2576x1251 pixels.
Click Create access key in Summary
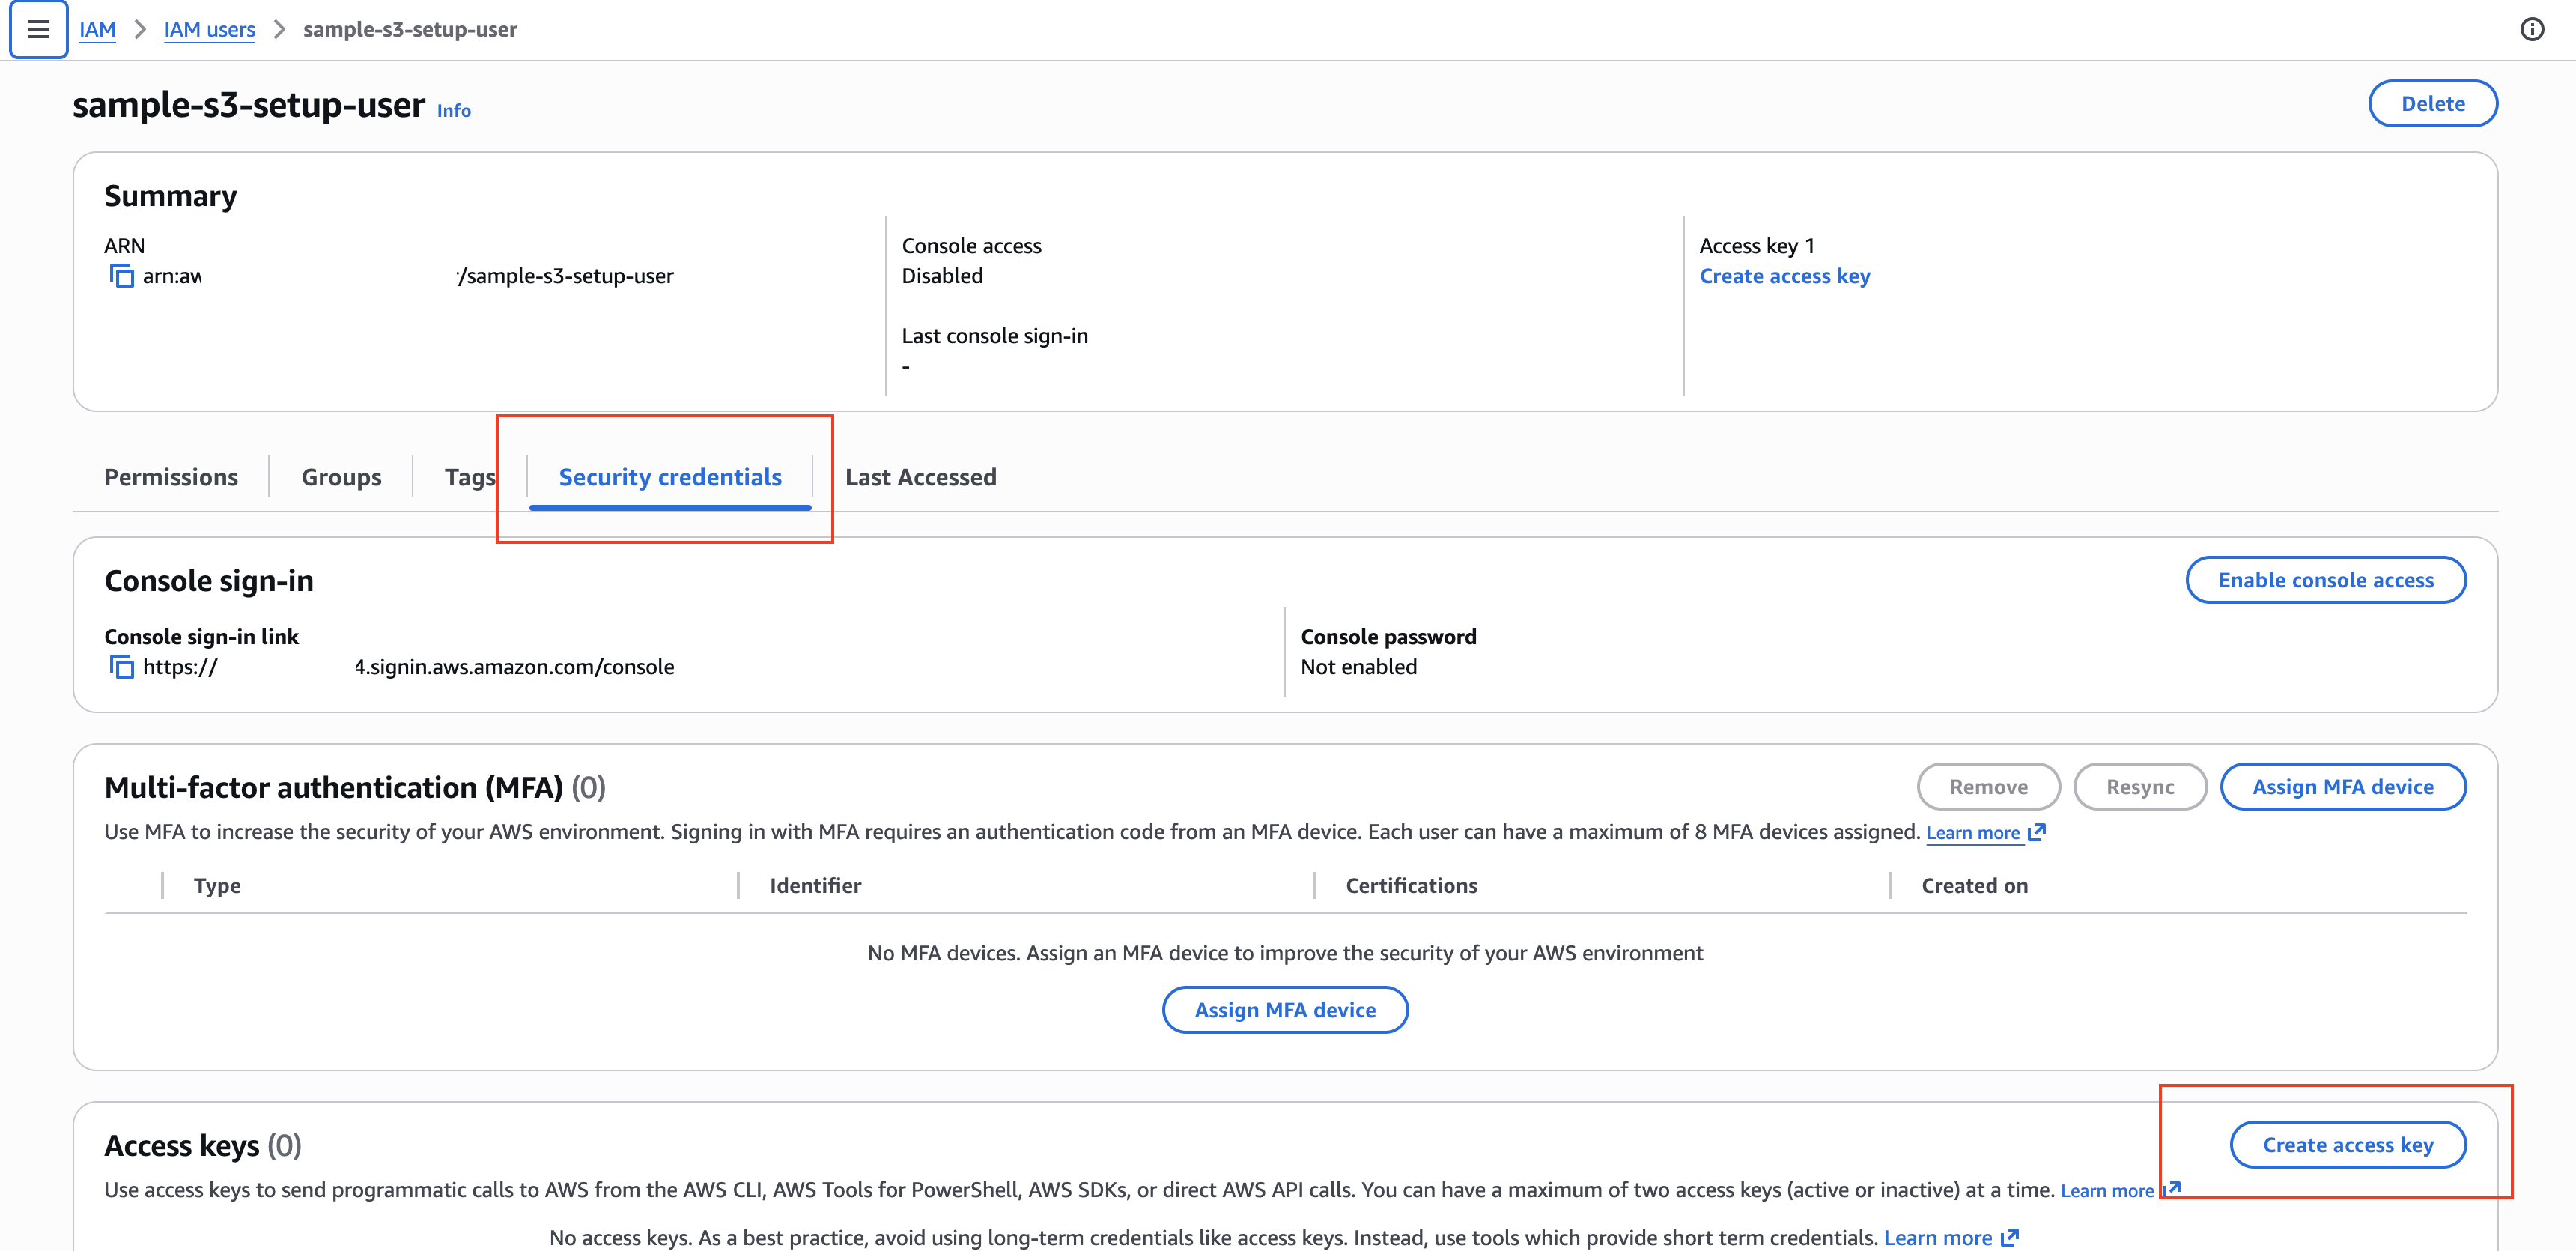pos(1785,276)
